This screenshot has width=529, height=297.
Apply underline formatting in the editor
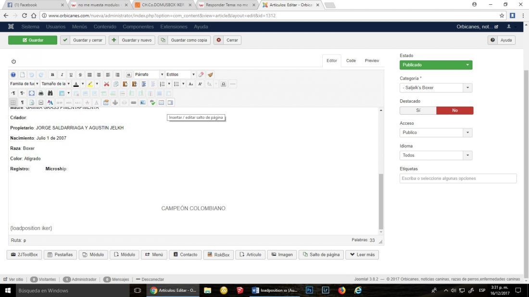[x=71, y=75]
